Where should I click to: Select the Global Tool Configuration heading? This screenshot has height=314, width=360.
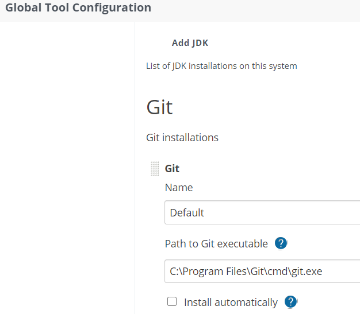pos(78,8)
